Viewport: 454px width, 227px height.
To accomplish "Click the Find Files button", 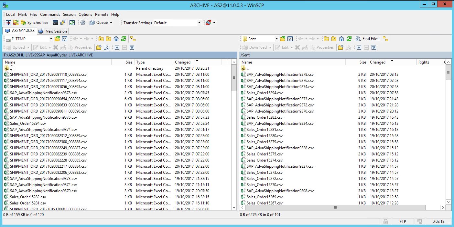I will click(x=367, y=39).
